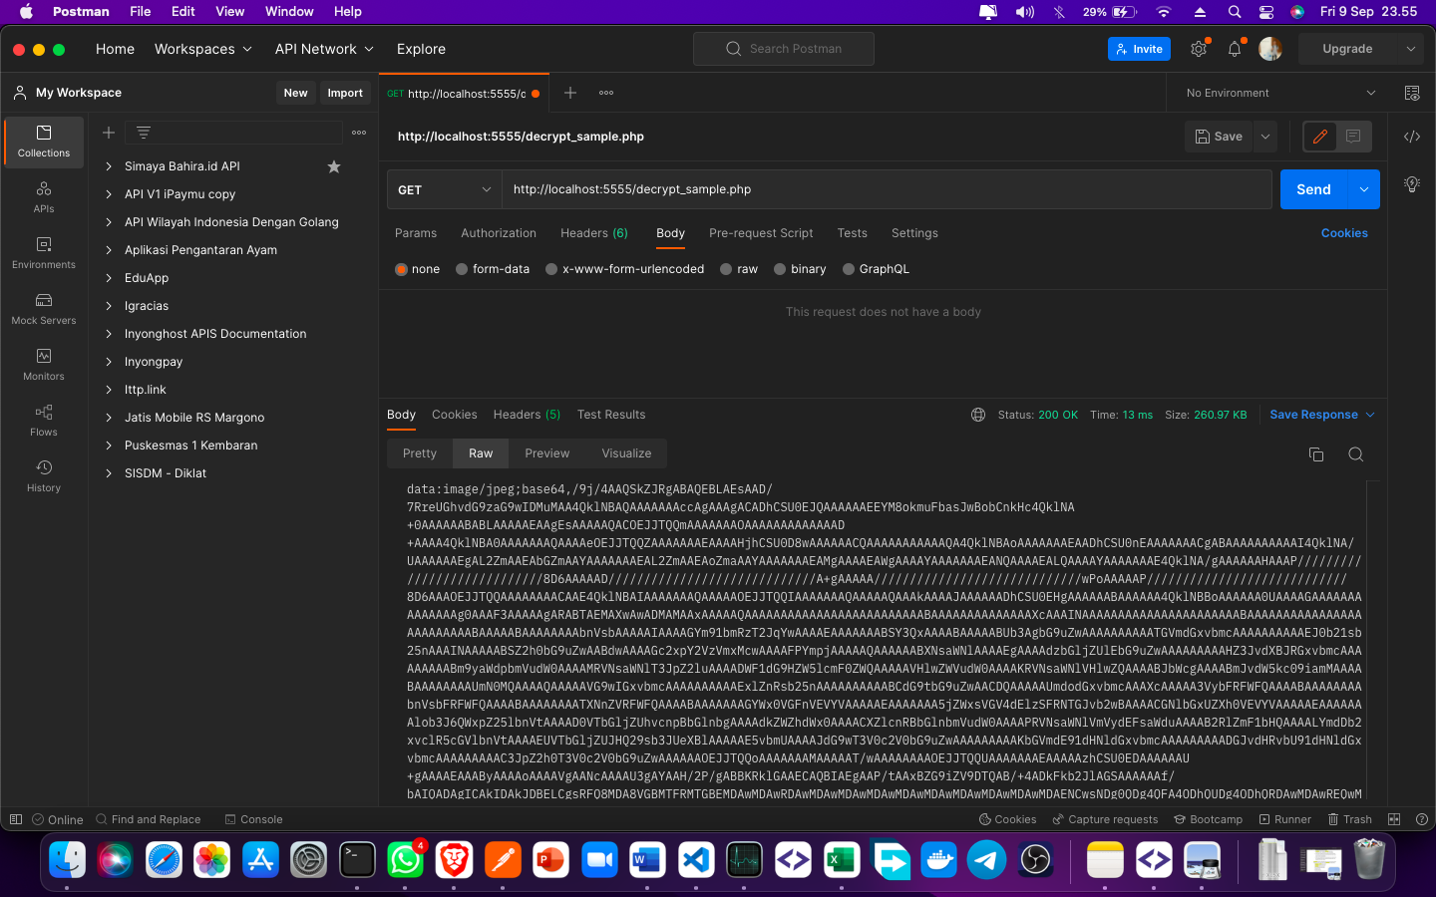
Task: Open the collections more options ellipsis
Action: pyautogui.click(x=359, y=133)
